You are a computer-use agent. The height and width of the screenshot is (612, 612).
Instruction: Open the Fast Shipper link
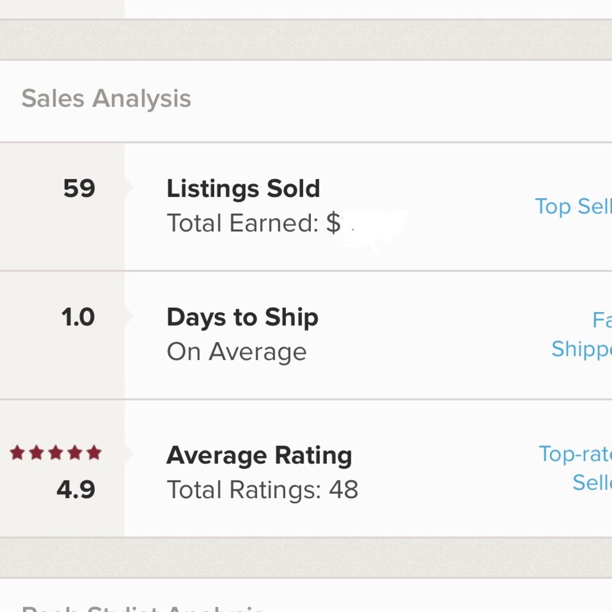tap(581, 334)
